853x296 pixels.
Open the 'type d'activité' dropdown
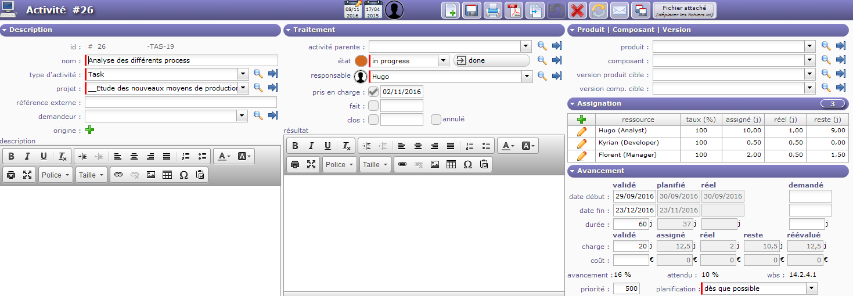(243, 74)
